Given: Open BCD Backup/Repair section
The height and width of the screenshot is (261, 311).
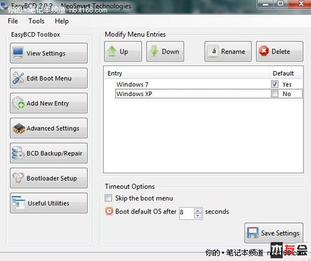Looking at the screenshot, I should point(49,153).
